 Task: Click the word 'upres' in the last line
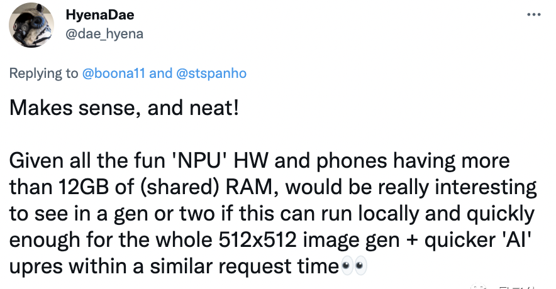(36, 268)
